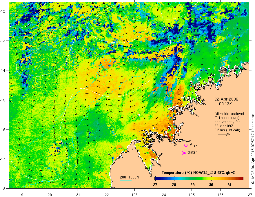
Task: Click the latitude -18 axis label
Action: [3, 189]
